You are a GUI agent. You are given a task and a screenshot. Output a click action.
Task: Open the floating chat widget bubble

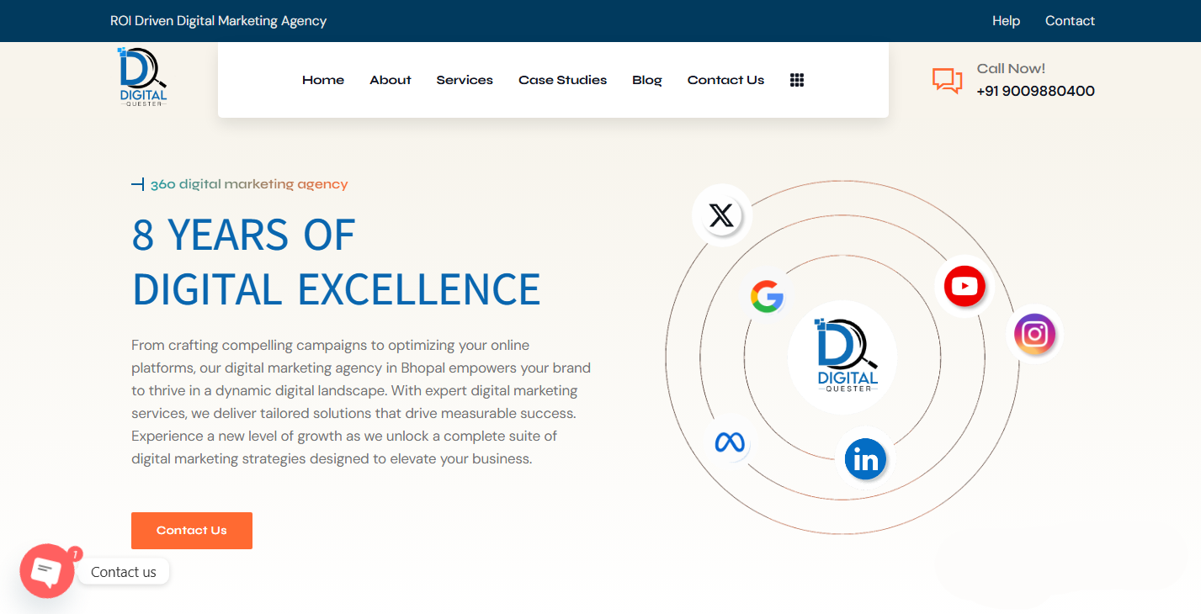click(47, 570)
